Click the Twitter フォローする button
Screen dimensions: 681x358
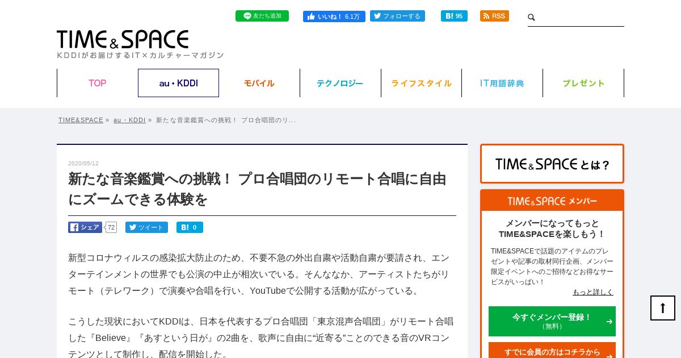tap(397, 16)
